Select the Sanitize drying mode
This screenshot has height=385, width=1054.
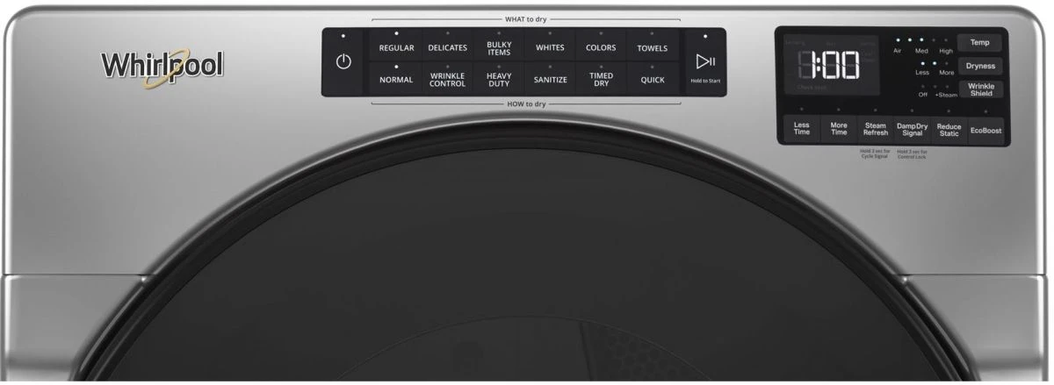550,80
